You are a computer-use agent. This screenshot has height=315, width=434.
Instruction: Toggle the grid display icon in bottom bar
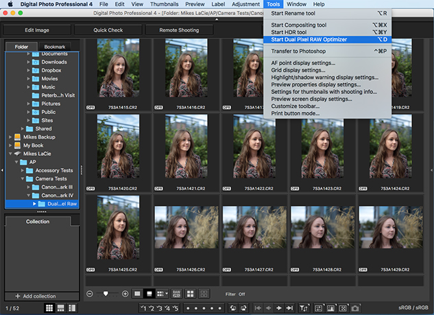tap(319, 308)
